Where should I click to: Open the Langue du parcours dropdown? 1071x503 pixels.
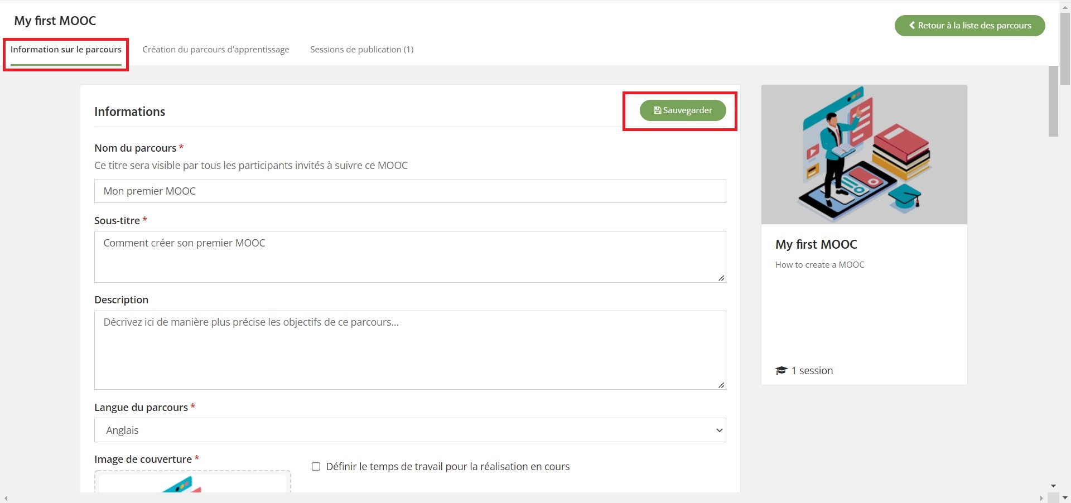click(x=410, y=430)
